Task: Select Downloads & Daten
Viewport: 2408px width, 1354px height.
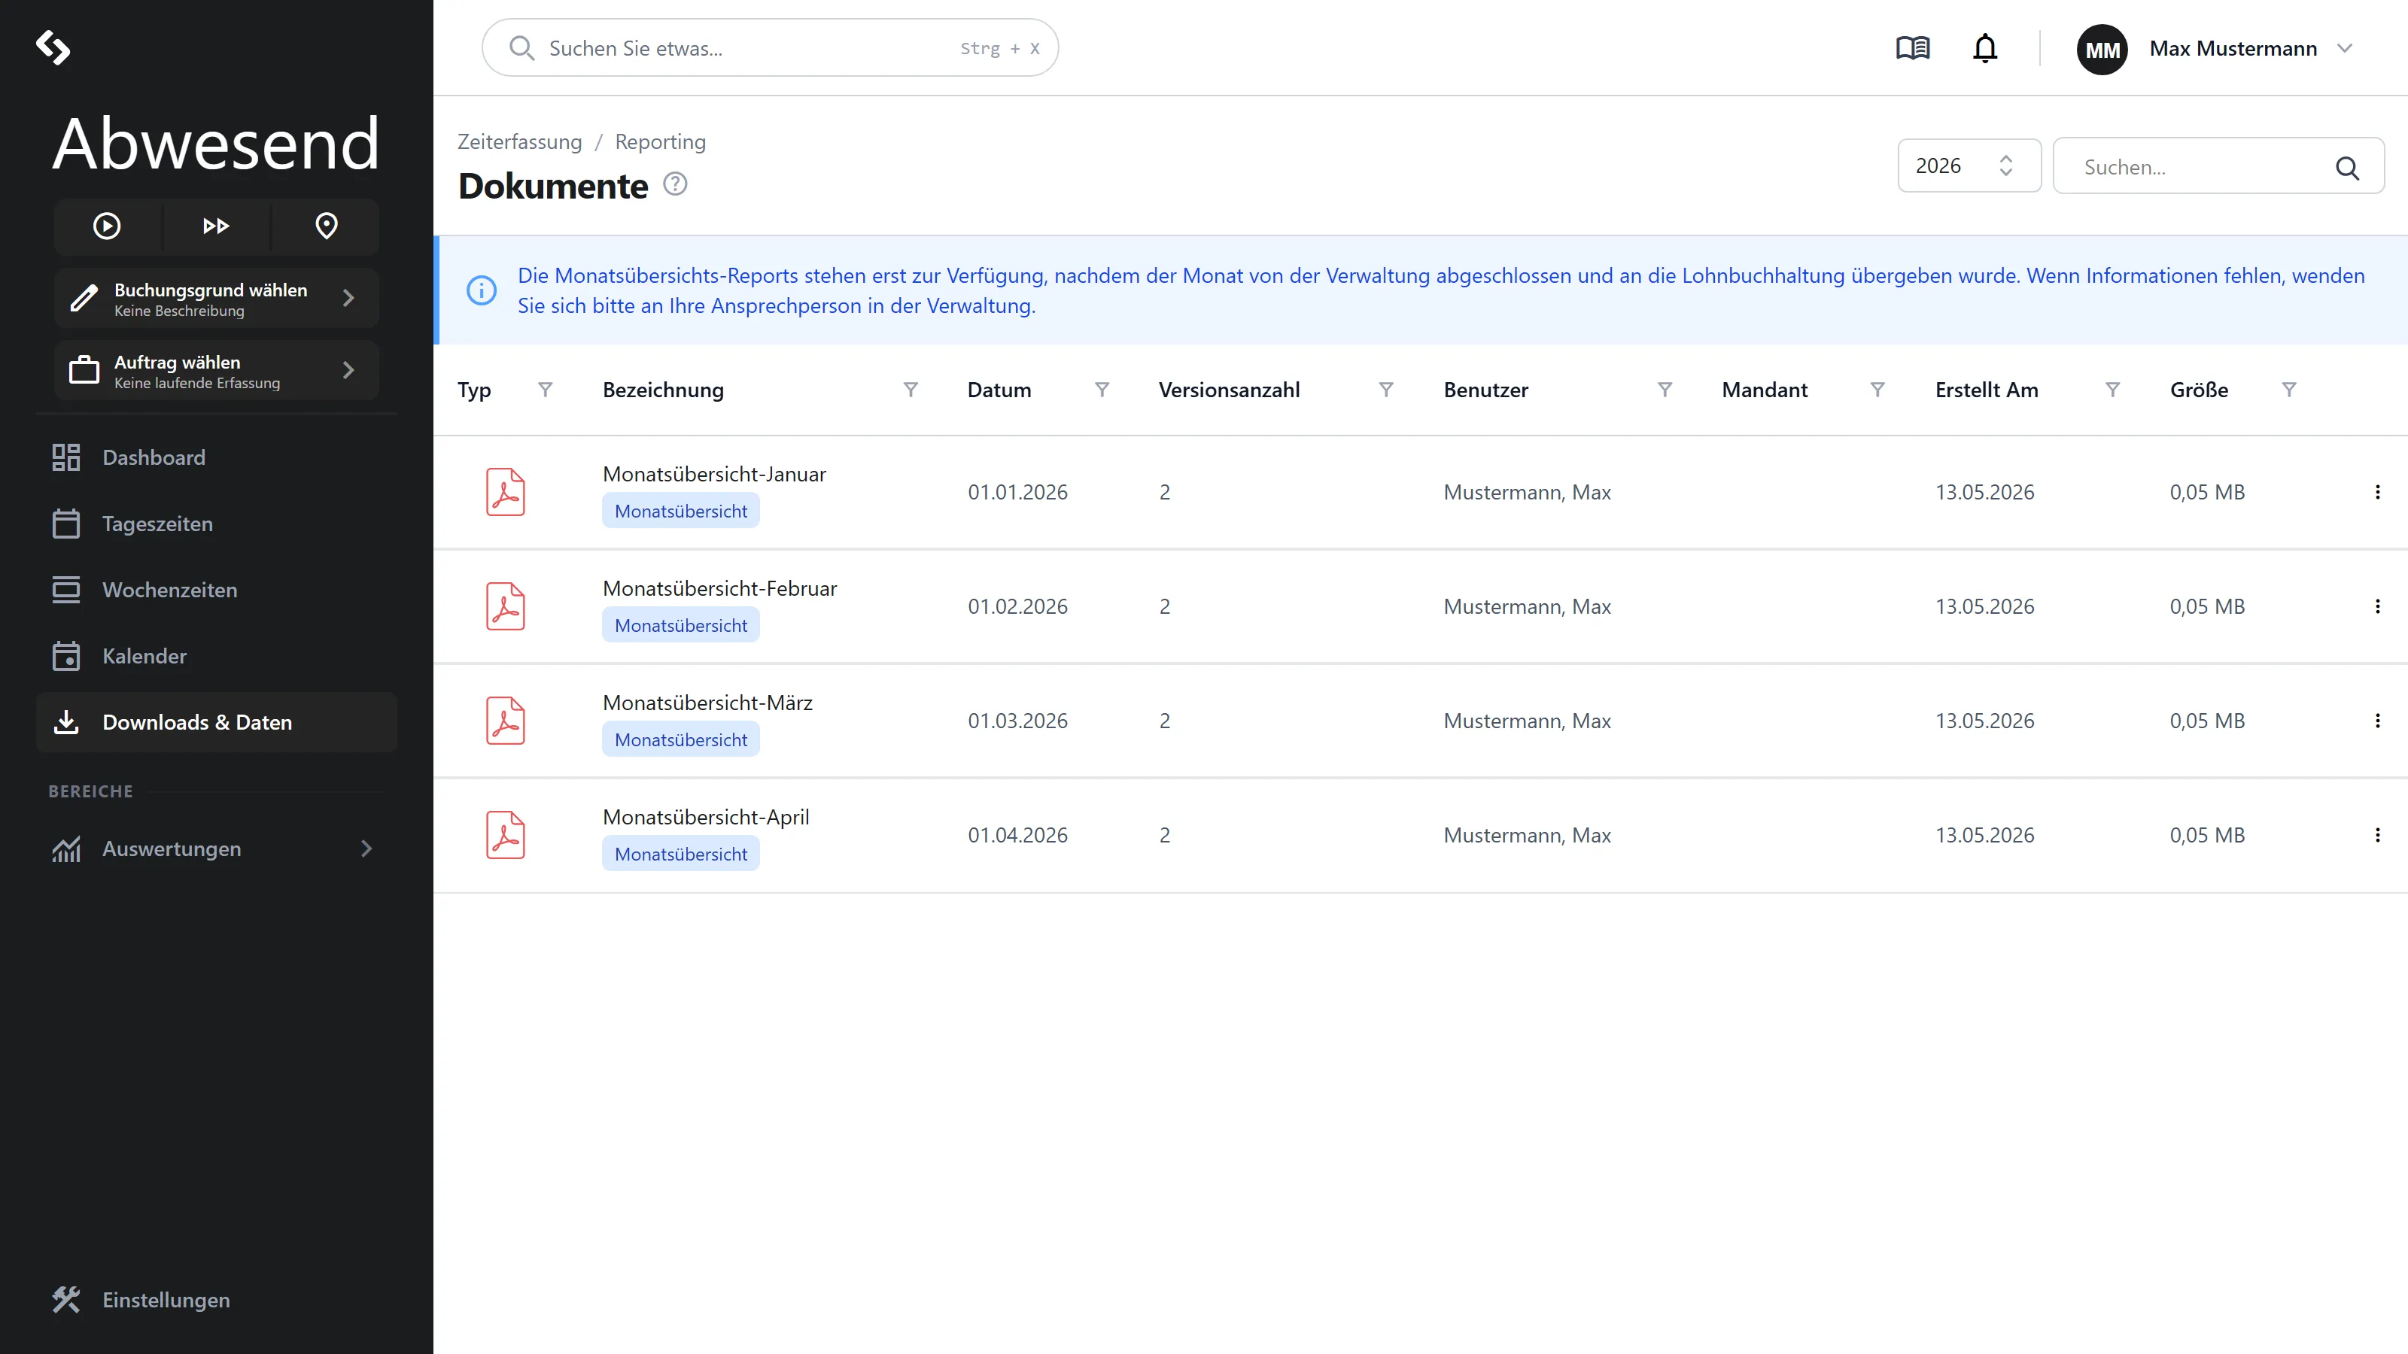Action: pyautogui.click(x=216, y=722)
